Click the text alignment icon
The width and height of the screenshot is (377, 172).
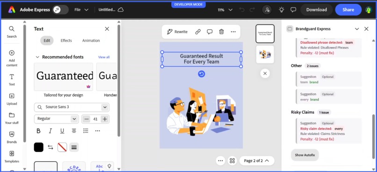click(x=74, y=131)
